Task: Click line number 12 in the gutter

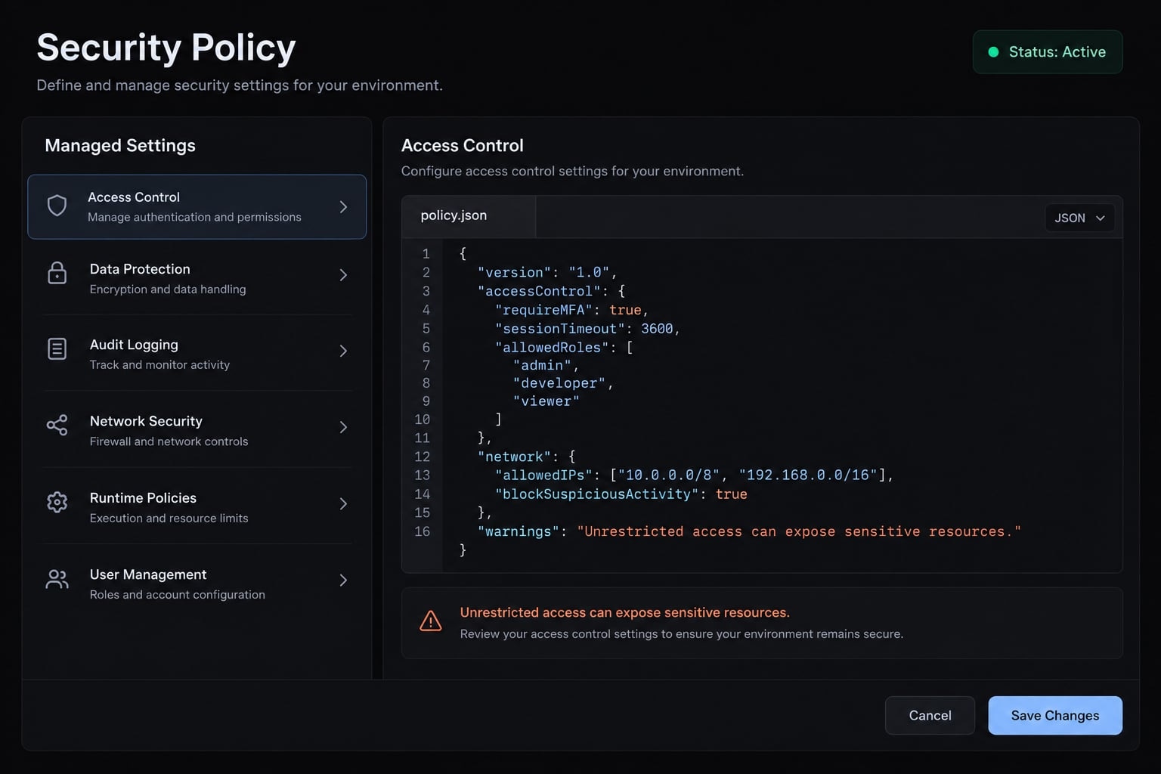Action: [x=422, y=457]
